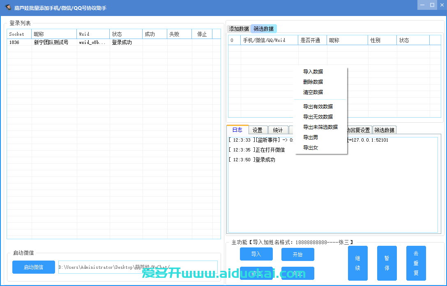Image resolution: width=447 pixels, height=286 pixels.
Task: Select the 新宁团队测试号 row nickname
Action: 51,42
